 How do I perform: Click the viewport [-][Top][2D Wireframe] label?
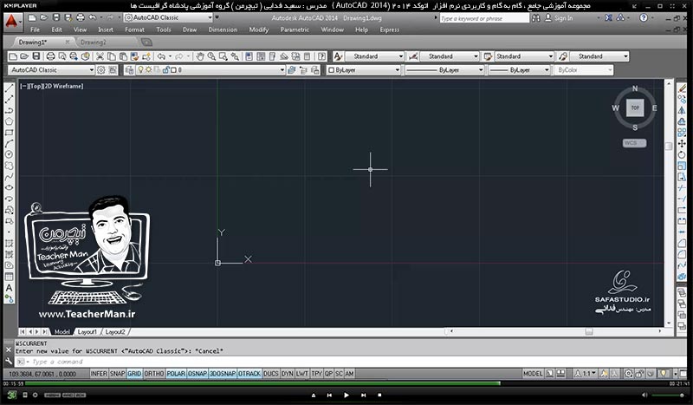(x=52, y=86)
